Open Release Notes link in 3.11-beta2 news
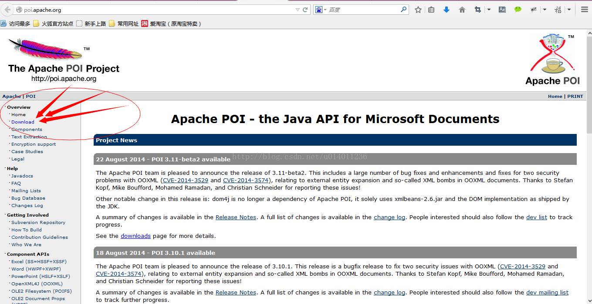Screen dimensions: 592x304 click(x=236, y=217)
